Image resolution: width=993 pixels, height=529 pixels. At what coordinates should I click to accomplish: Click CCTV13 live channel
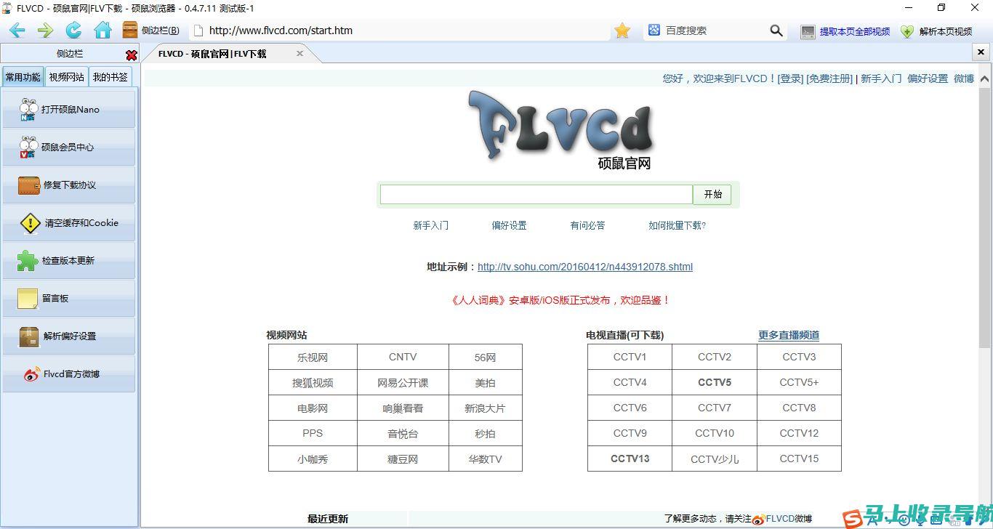pyautogui.click(x=630, y=459)
